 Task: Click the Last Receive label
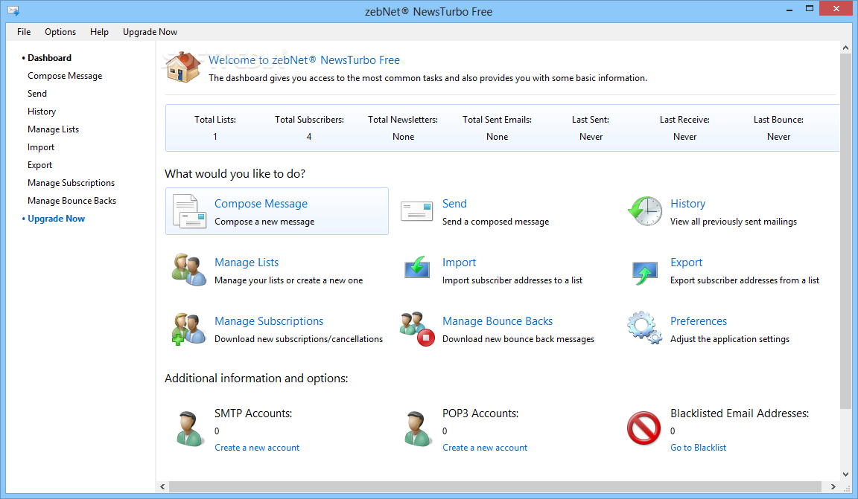click(x=684, y=120)
